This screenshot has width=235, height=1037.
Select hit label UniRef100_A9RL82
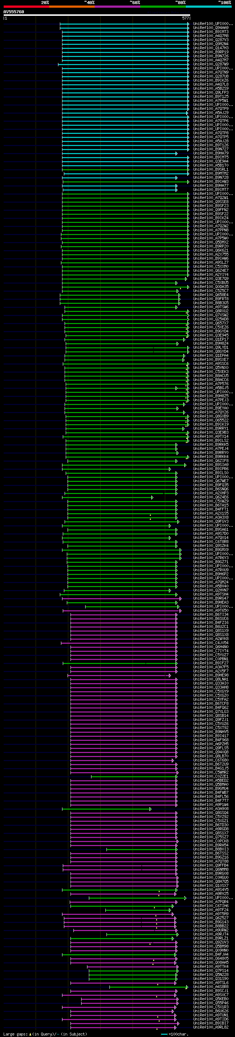[x=211, y=1027]
